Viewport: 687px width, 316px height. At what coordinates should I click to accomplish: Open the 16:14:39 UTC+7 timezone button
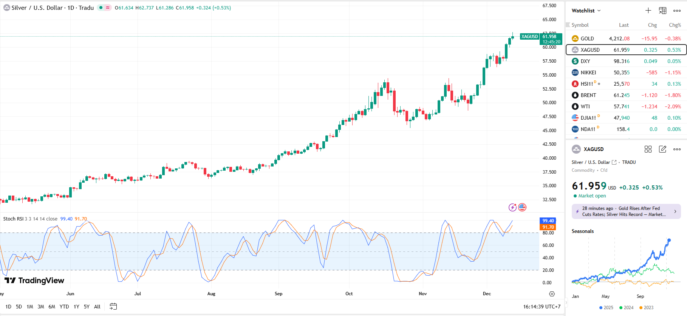pos(542,307)
